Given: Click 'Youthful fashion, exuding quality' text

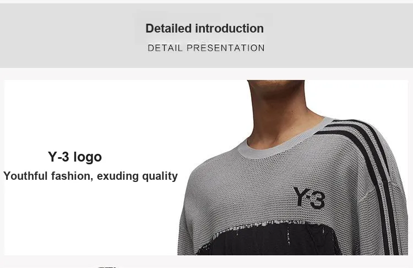Looking at the screenshot, I should pos(91,176).
